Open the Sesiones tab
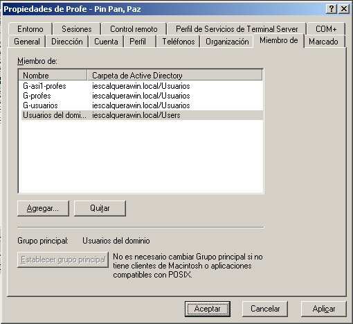The image size is (353, 324). (77, 29)
